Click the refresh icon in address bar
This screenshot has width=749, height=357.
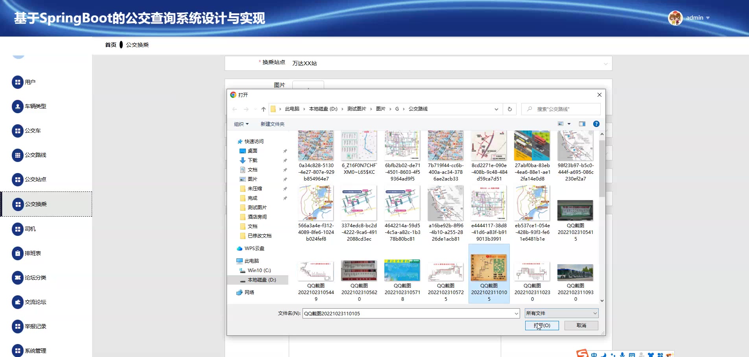coord(509,109)
